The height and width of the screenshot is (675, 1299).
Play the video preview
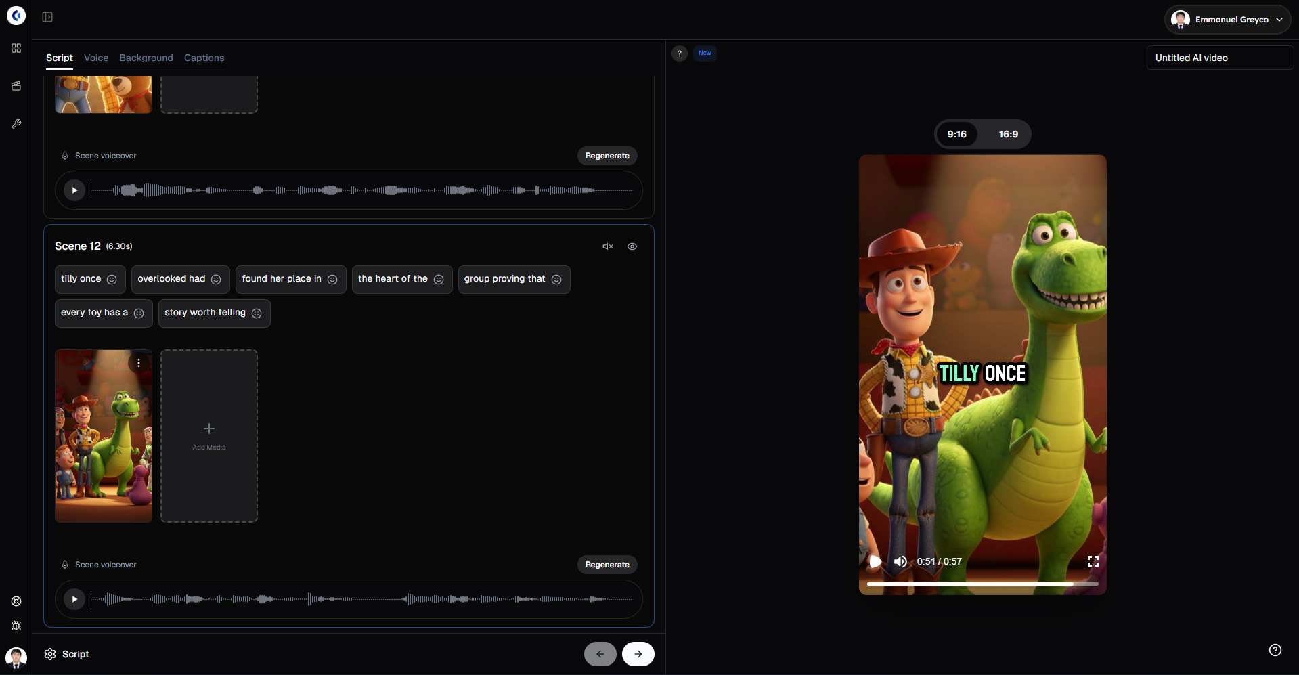[875, 561]
